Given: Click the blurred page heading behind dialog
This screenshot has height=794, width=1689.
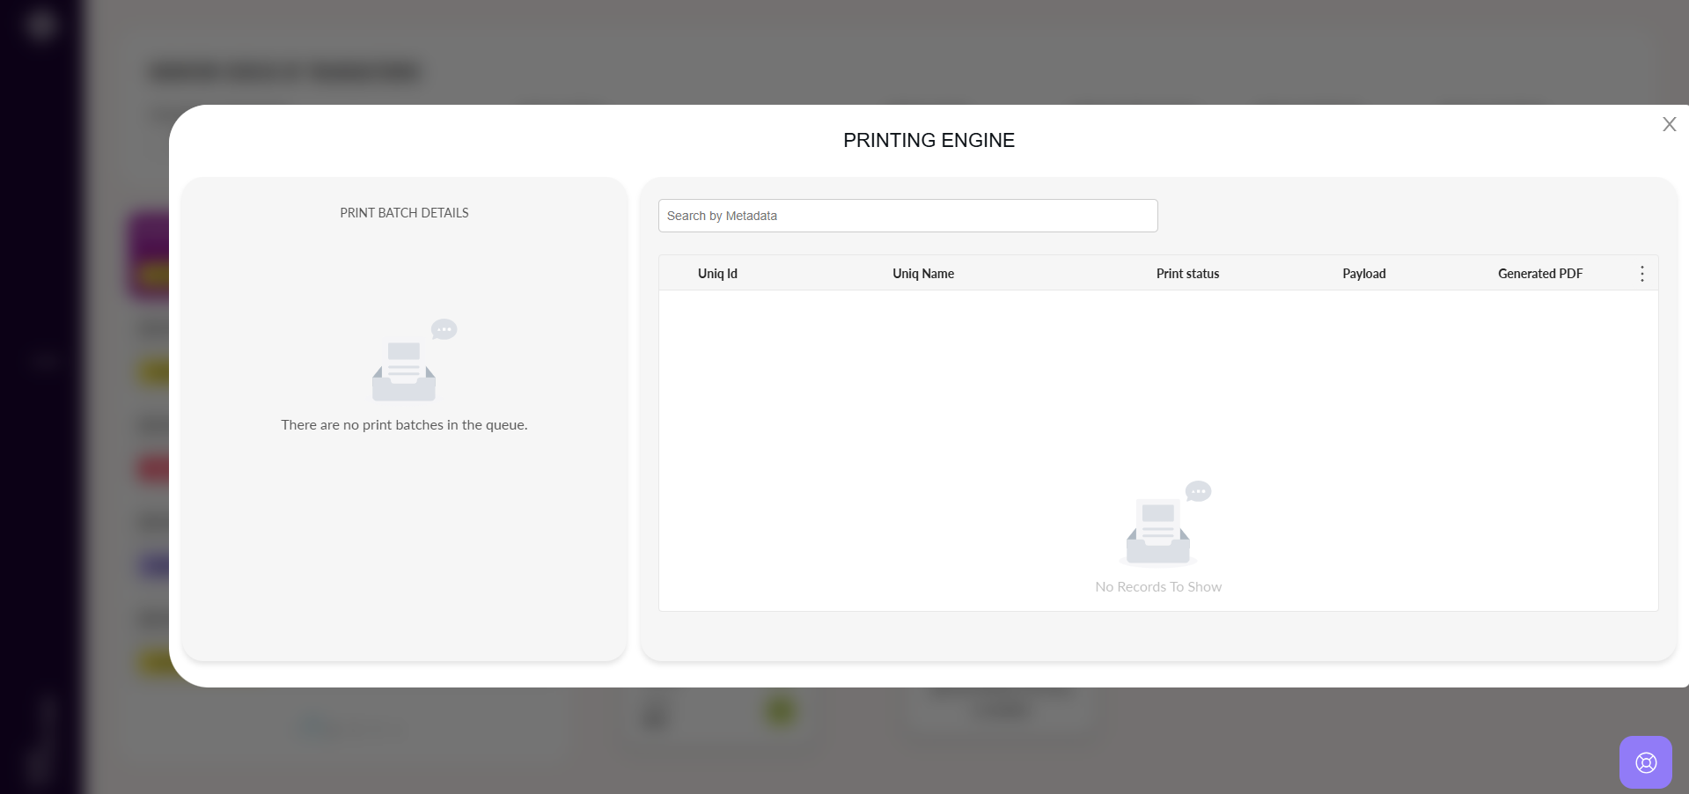Looking at the screenshot, I should coord(286,72).
